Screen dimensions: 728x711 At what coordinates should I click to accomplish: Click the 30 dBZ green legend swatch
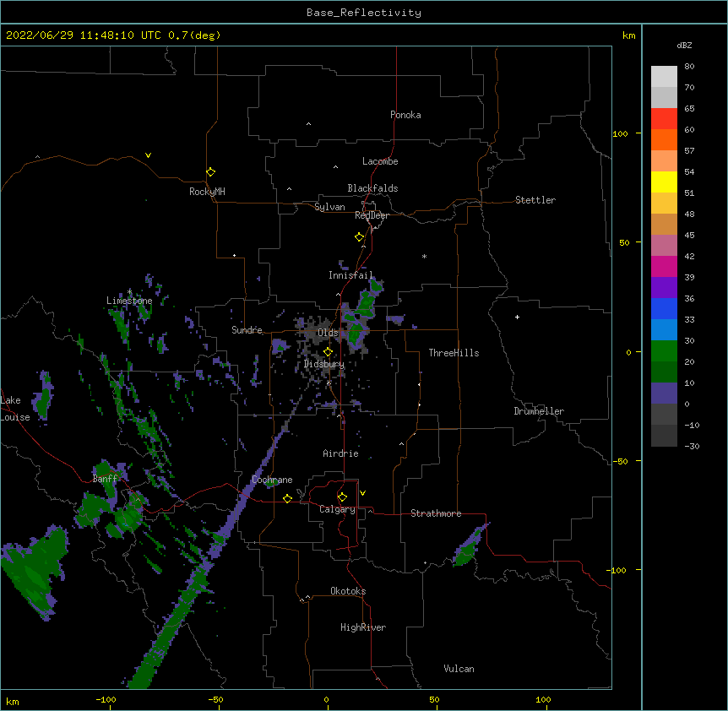click(x=664, y=351)
